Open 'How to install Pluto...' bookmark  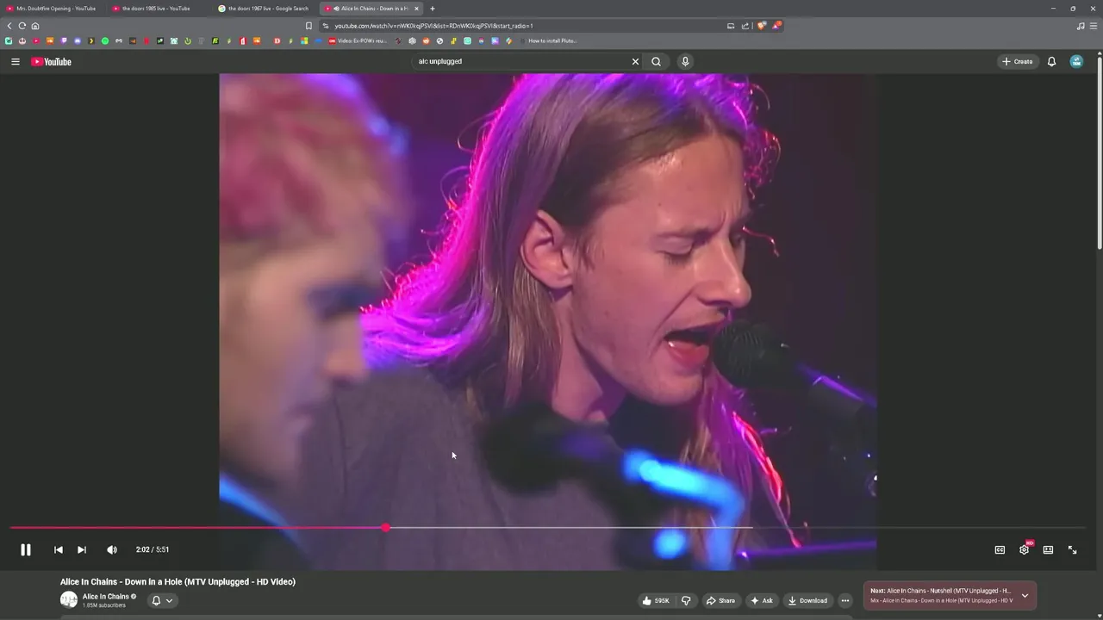pos(547,40)
